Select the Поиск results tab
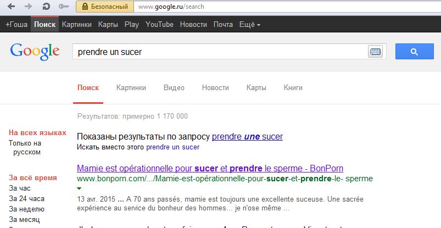Screen dimensions: 441x228 pyautogui.click(x=88, y=88)
